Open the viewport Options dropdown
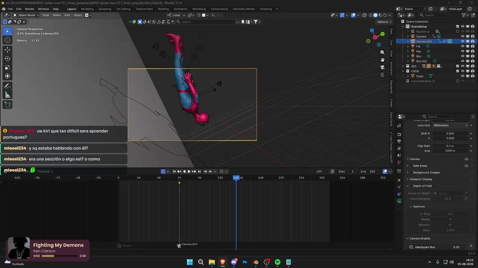This screenshot has width=478, height=268. 384,22
